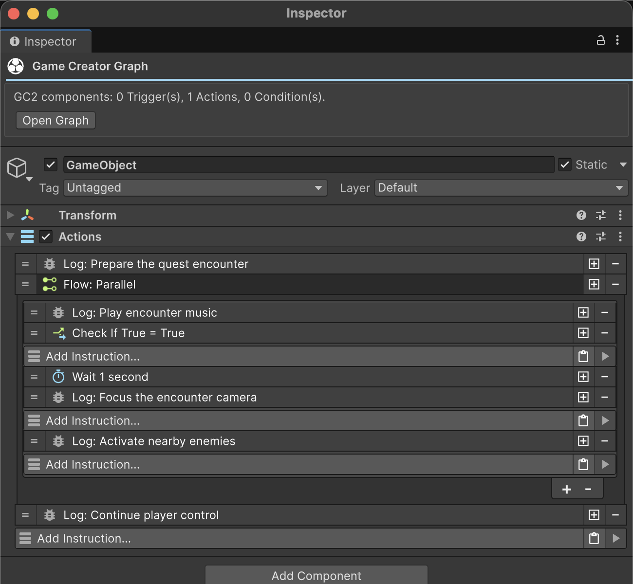The width and height of the screenshot is (633, 584).
Task: Open presets for the Transform component
Action: click(601, 215)
